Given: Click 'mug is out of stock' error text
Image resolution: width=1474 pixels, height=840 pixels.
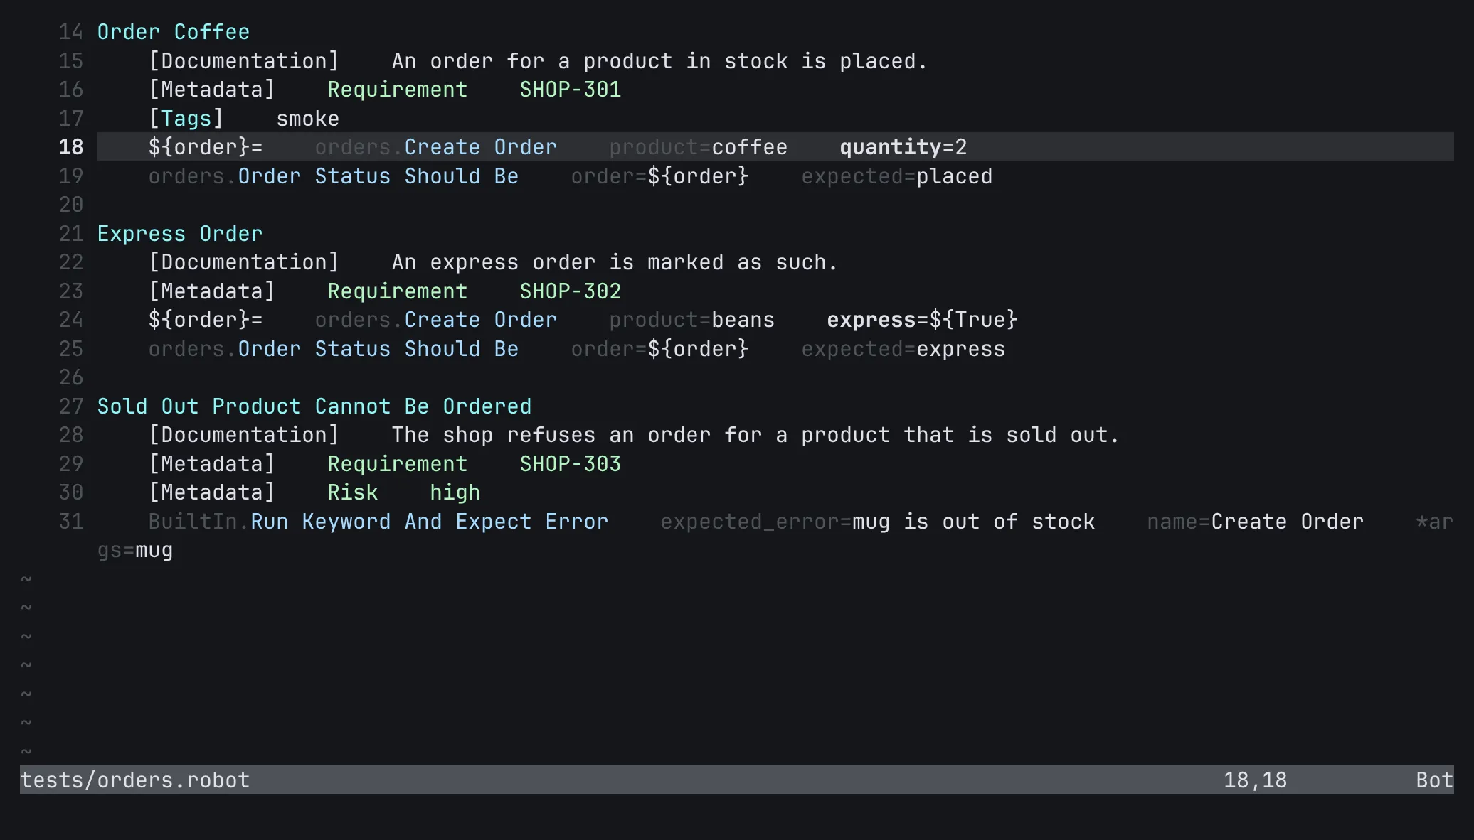Looking at the screenshot, I should [973, 522].
